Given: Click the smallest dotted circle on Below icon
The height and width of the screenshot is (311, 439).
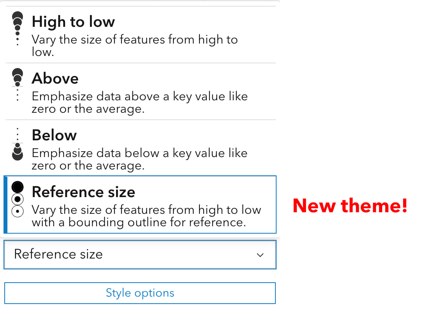Looking at the screenshot, I should pos(17,128).
